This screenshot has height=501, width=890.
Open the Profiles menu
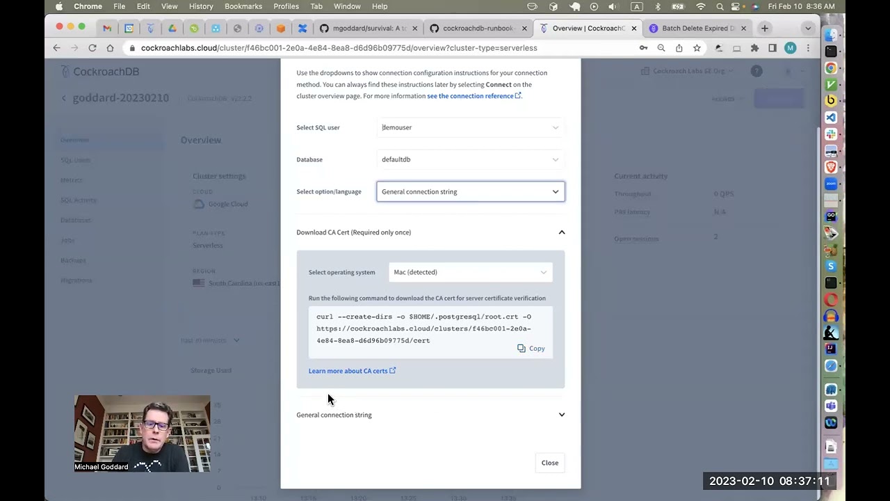[286, 6]
